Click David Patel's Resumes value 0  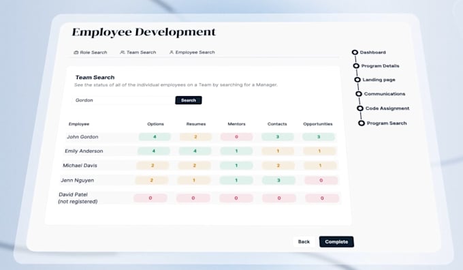pos(193,198)
